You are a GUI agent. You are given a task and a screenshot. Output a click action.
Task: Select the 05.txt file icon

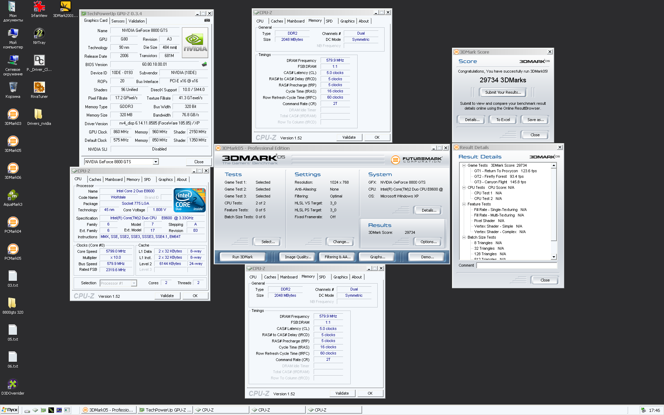pyautogui.click(x=13, y=333)
